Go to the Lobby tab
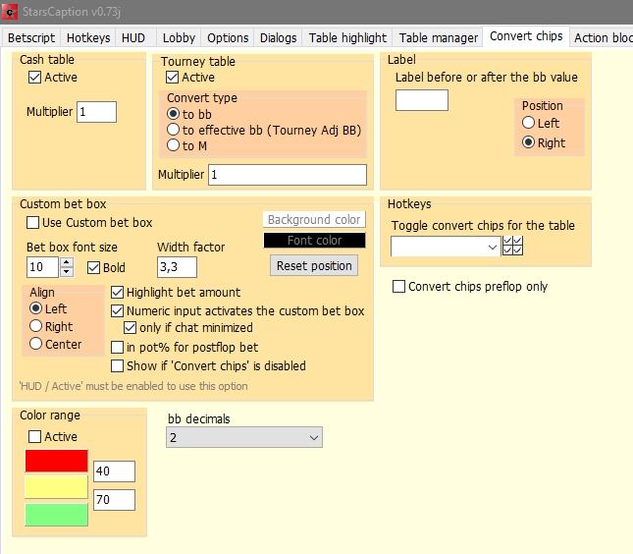Image resolution: width=633 pixels, height=554 pixels. [179, 37]
